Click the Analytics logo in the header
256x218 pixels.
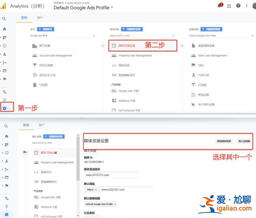coord(4,6)
